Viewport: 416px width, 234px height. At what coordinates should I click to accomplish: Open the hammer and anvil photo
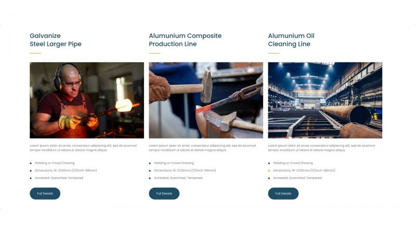point(206,100)
